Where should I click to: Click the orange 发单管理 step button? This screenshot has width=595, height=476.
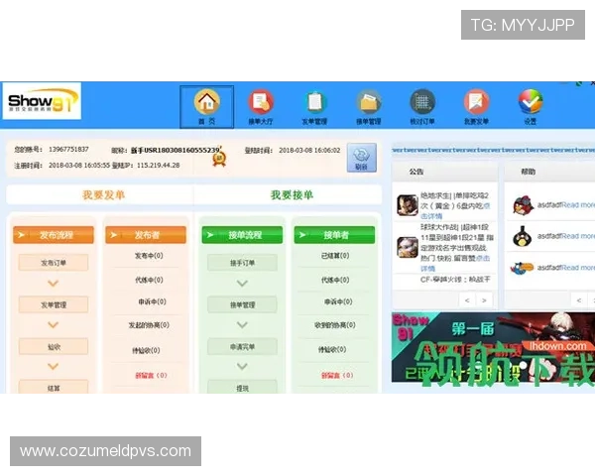54,304
